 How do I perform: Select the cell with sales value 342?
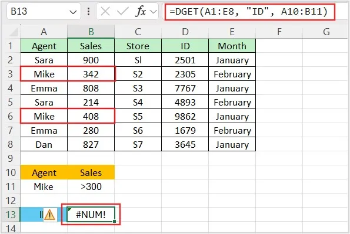(91, 74)
